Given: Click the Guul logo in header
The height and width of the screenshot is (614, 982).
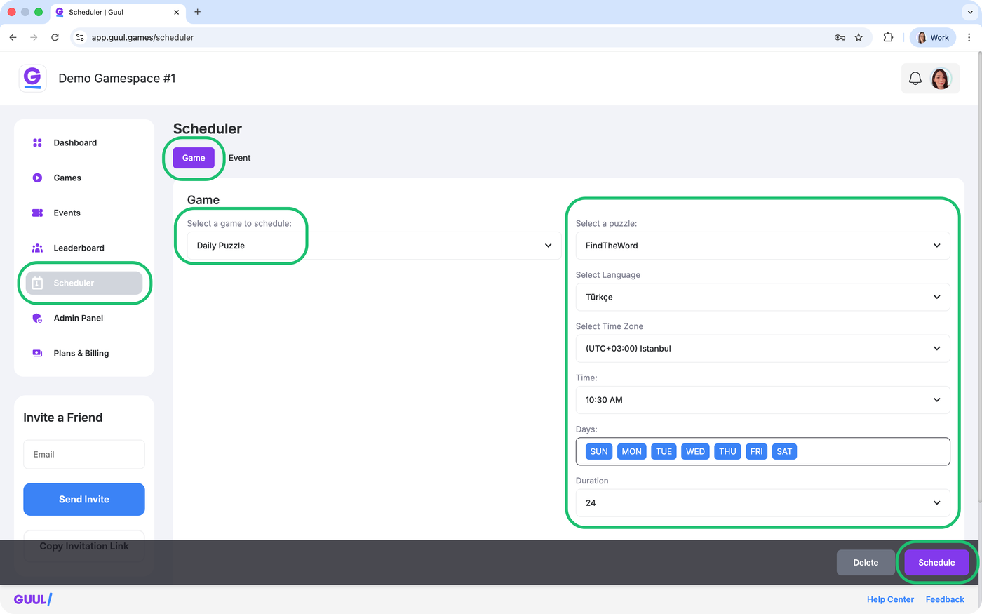Looking at the screenshot, I should pos(32,78).
